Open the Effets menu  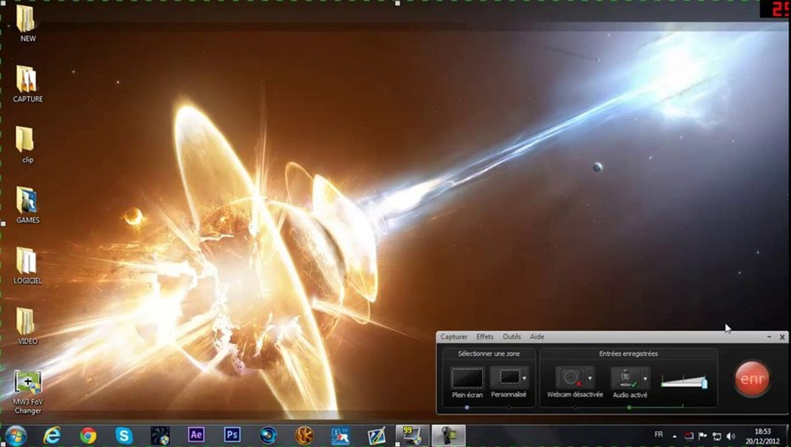pyautogui.click(x=485, y=336)
